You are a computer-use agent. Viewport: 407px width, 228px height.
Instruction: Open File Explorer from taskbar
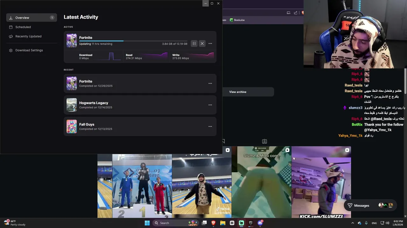pyautogui.click(x=223, y=223)
